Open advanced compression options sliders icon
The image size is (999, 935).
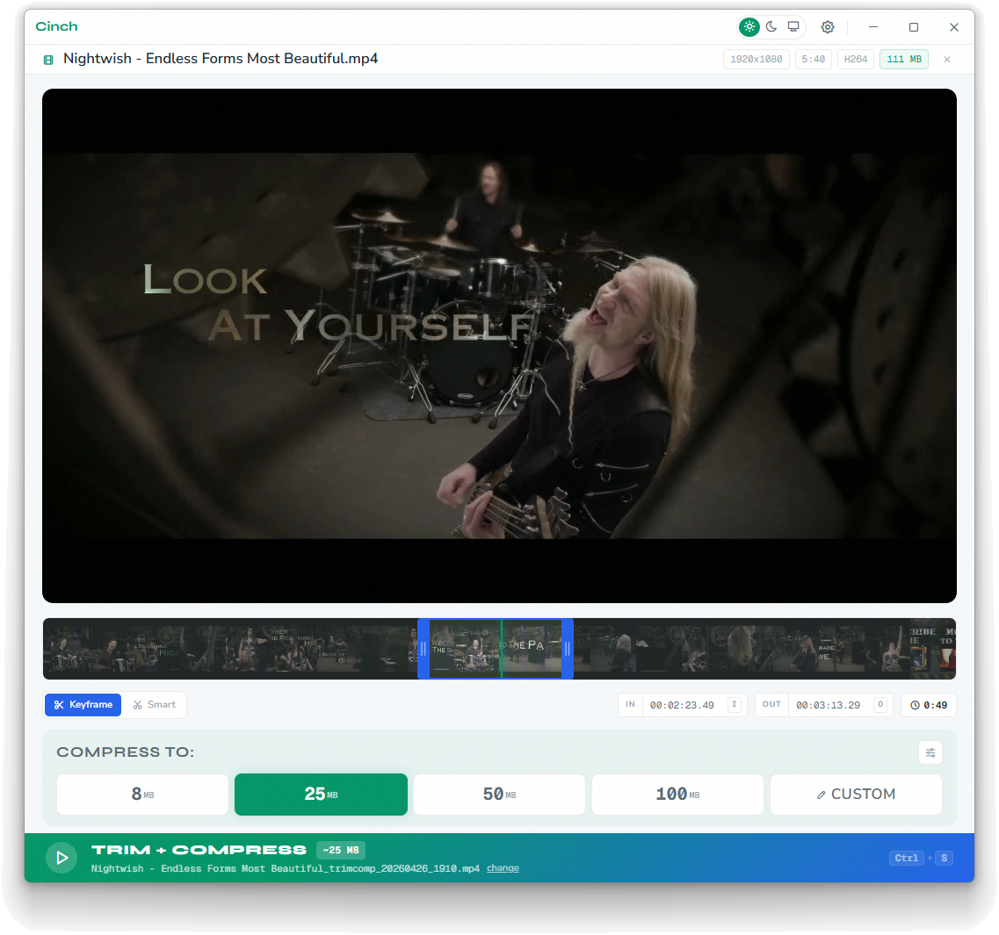tap(930, 752)
